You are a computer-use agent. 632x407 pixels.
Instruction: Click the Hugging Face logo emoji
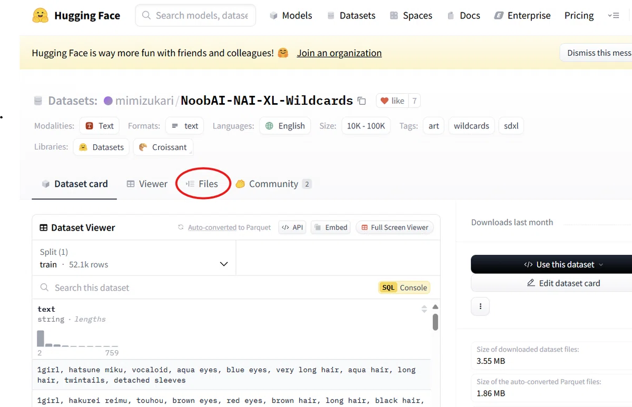click(x=41, y=16)
